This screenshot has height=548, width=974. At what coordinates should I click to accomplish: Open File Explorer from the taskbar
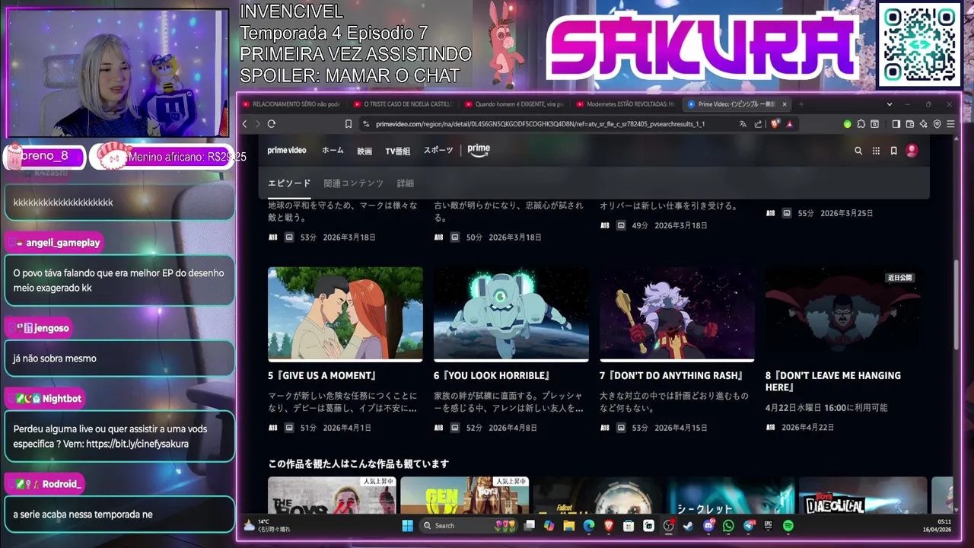[x=568, y=525]
